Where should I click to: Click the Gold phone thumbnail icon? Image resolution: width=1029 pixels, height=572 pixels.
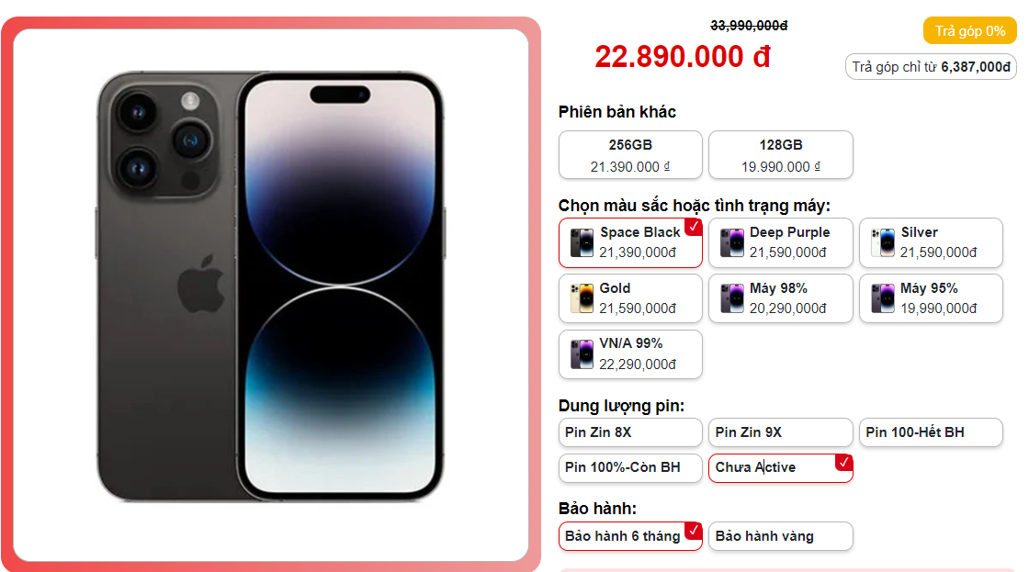tap(582, 298)
